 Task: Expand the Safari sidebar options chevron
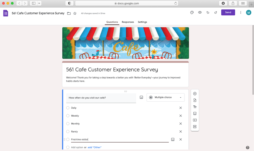click(39, 3)
